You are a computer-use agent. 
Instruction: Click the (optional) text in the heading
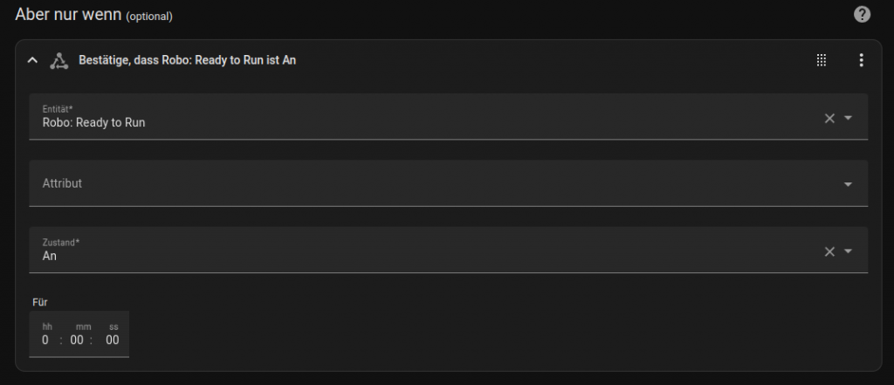click(x=149, y=17)
